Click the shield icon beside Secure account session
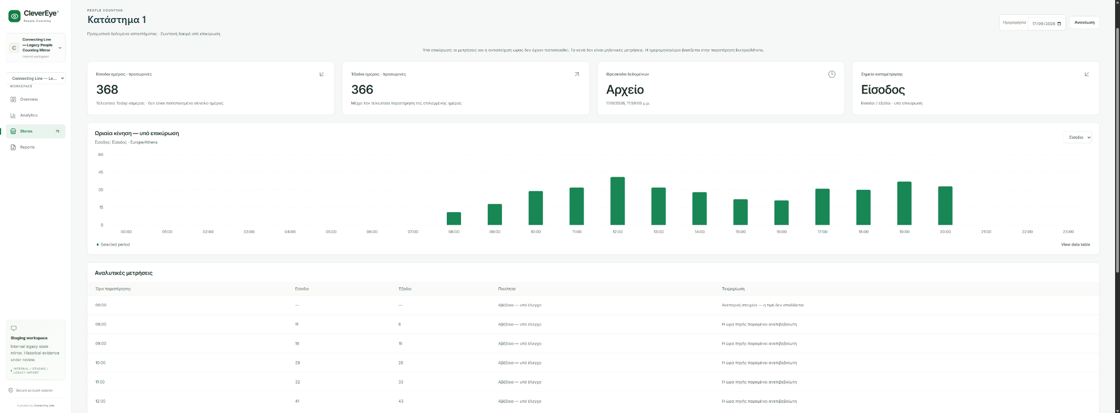 [11, 390]
